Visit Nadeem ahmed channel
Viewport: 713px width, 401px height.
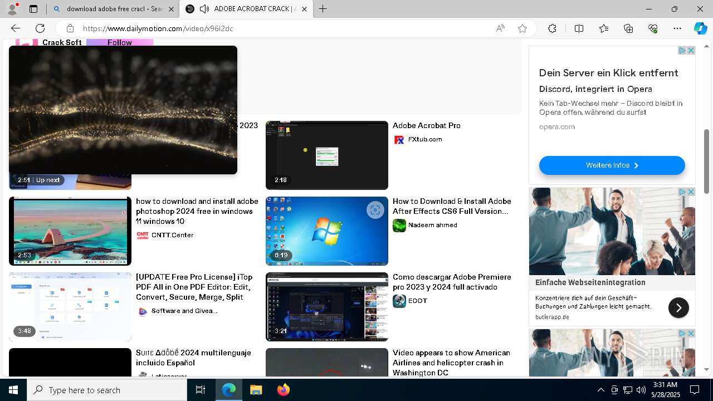coord(433,225)
